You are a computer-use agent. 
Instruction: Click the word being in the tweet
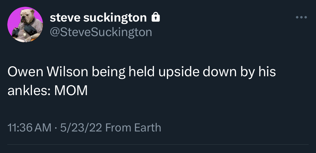pyautogui.click(x=109, y=72)
